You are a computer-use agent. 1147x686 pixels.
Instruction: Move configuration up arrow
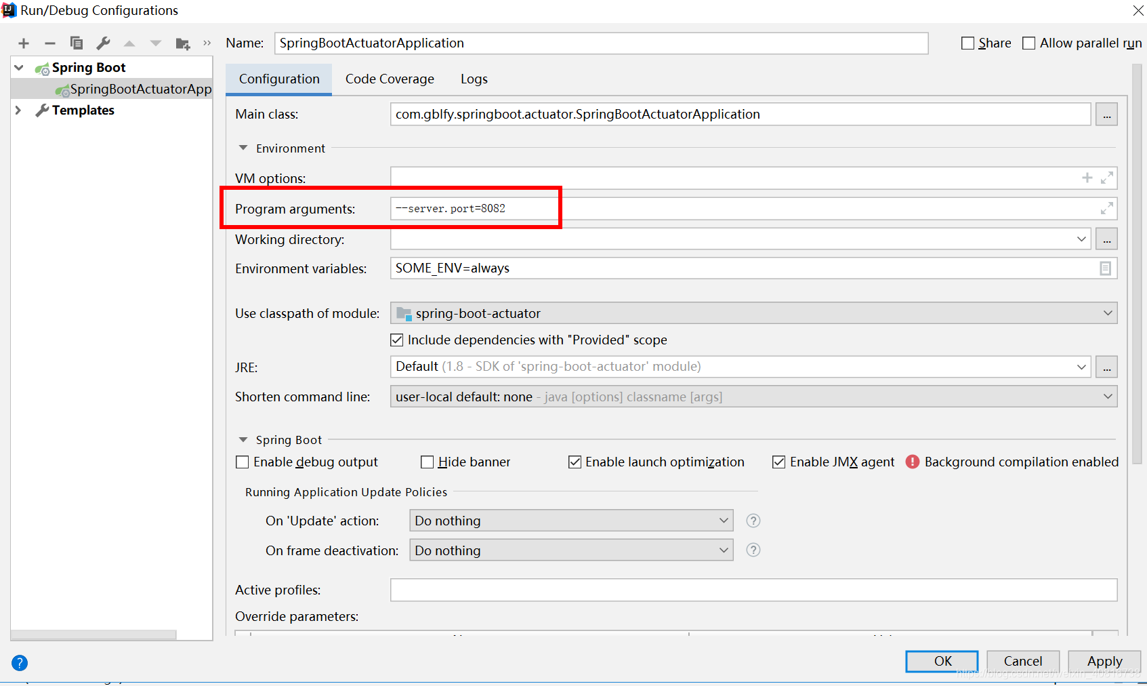tap(129, 43)
